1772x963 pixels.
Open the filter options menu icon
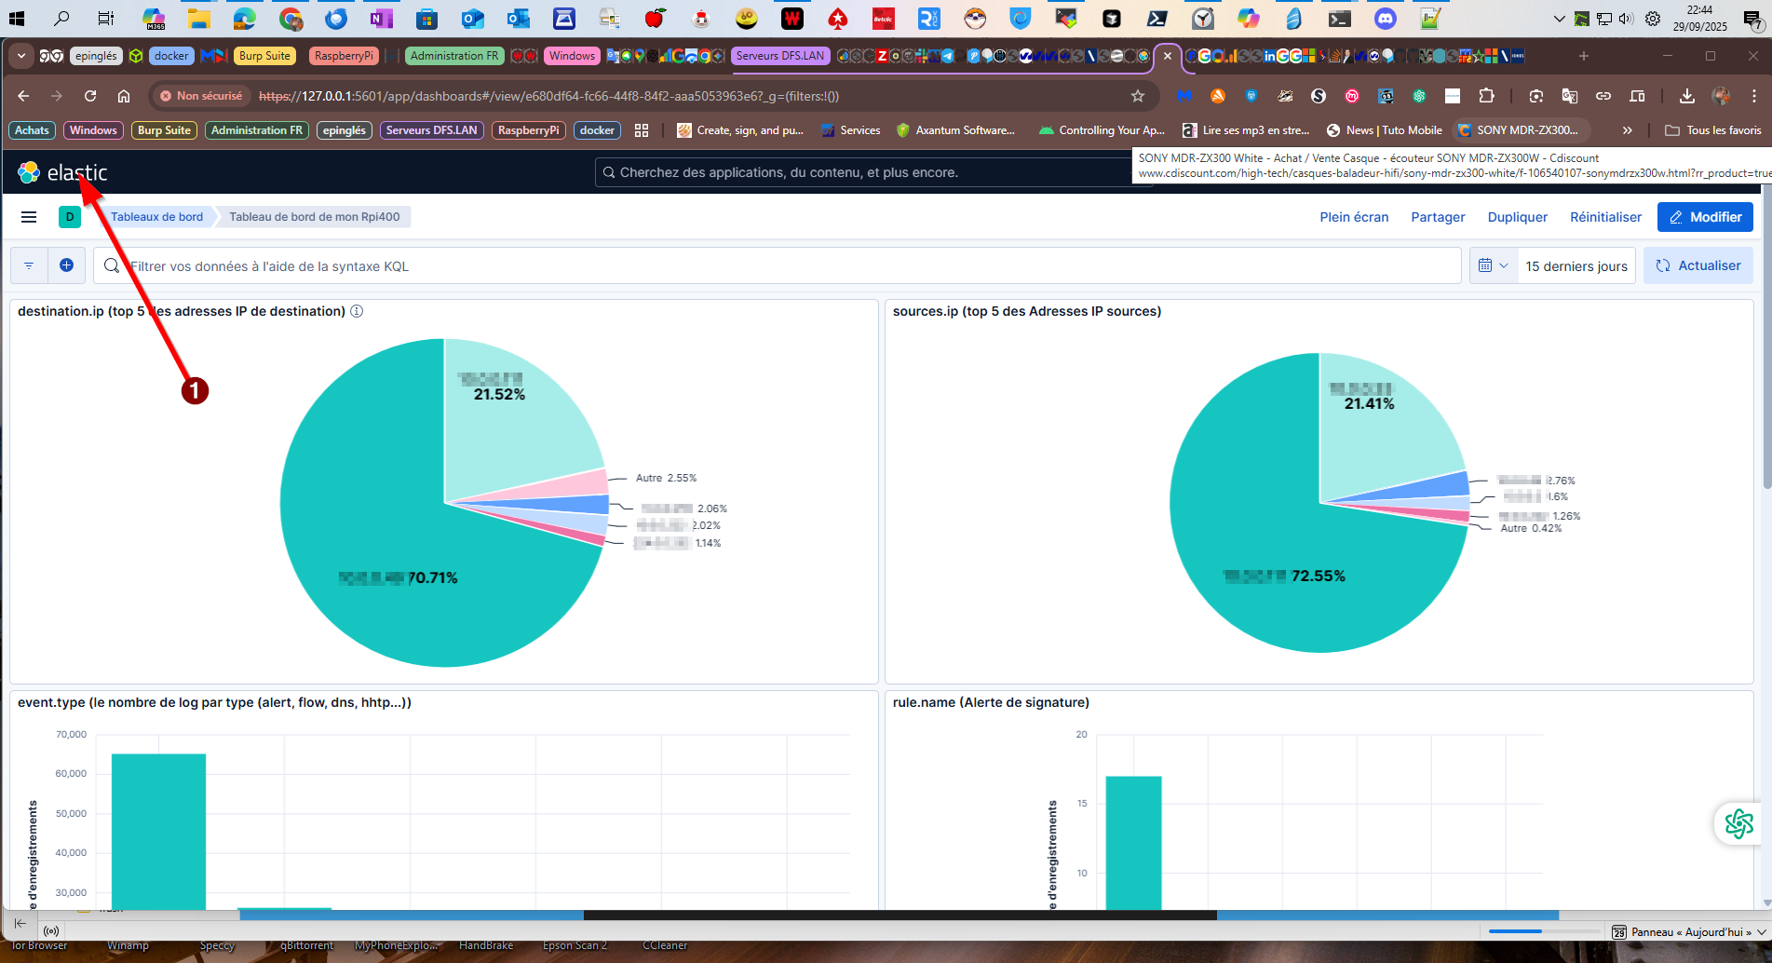click(29, 265)
